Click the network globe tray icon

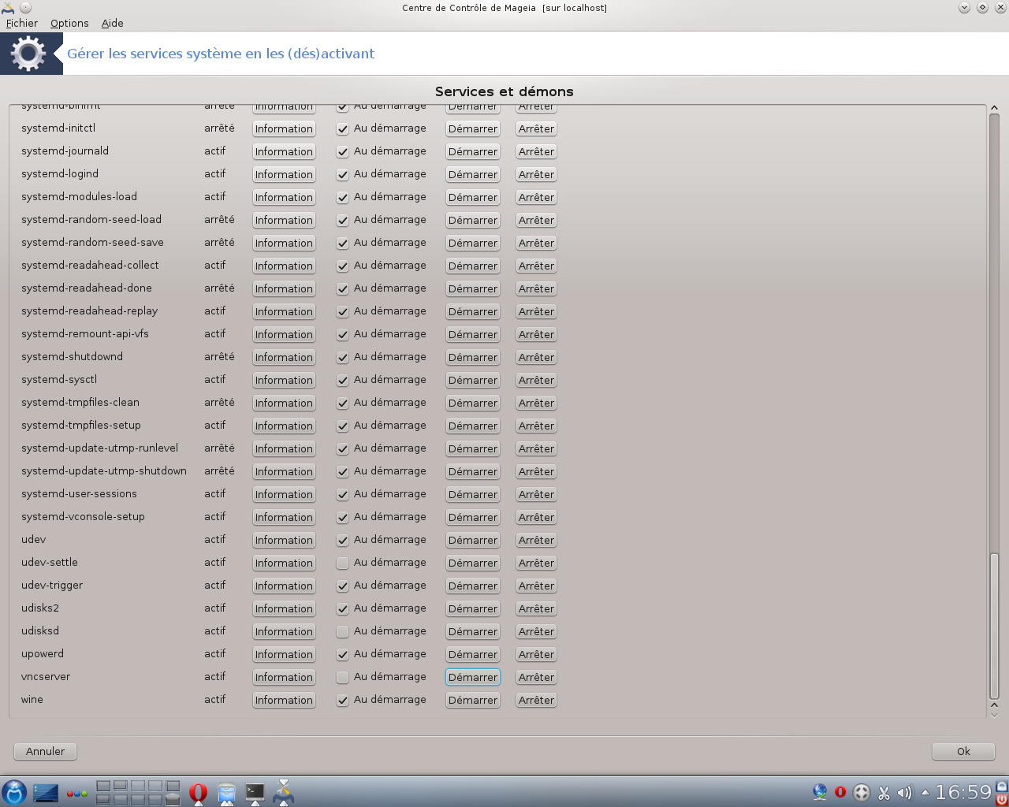coord(820,792)
